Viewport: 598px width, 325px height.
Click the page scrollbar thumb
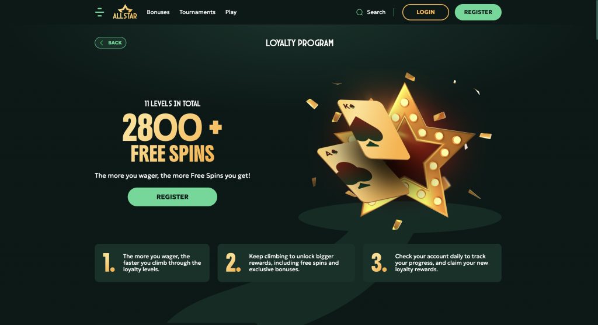[596, 19]
